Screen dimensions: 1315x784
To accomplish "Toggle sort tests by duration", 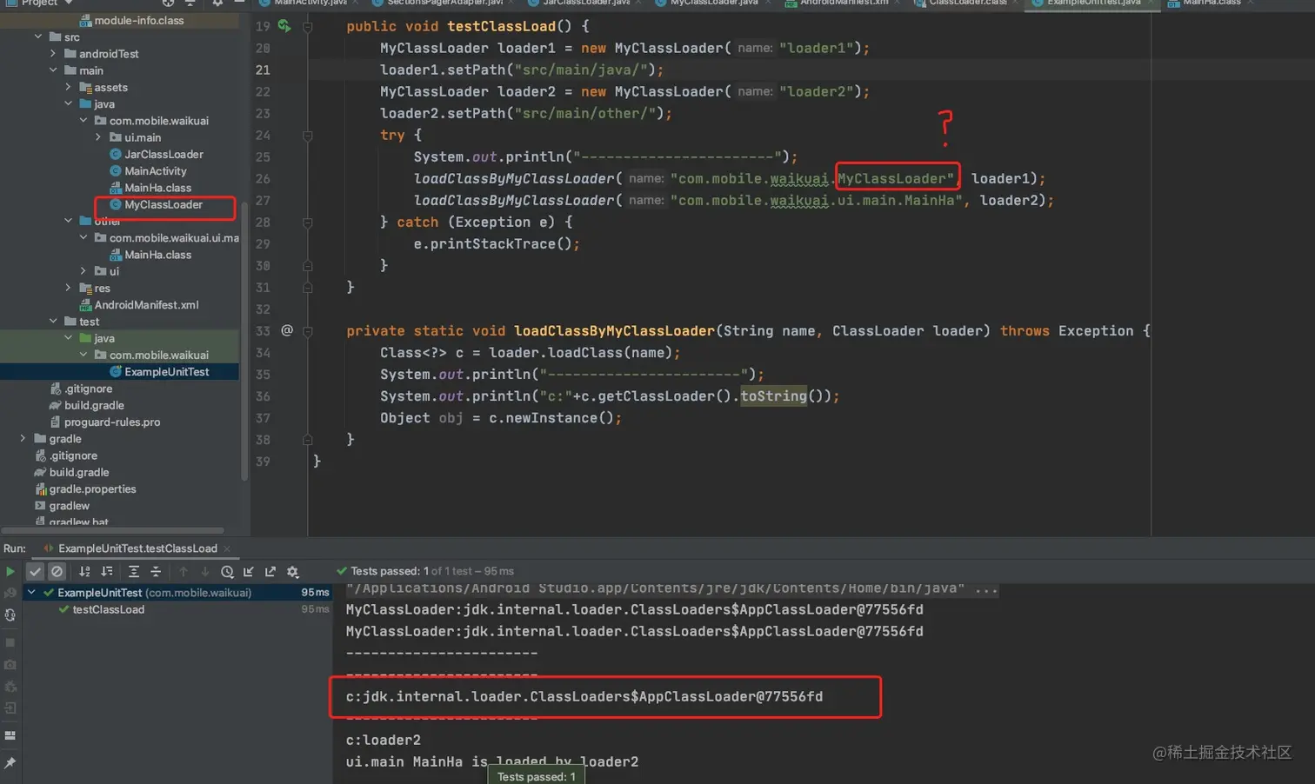I will [107, 571].
